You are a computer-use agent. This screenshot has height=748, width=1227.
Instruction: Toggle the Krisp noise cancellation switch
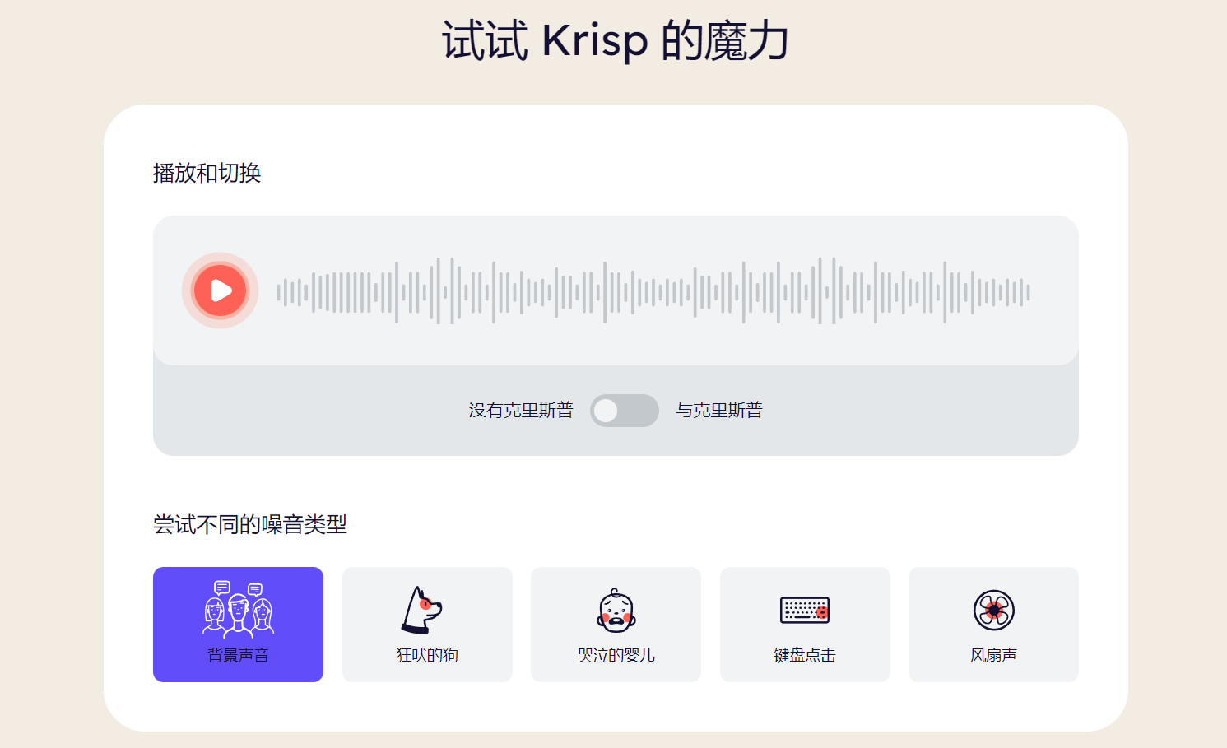(x=624, y=410)
